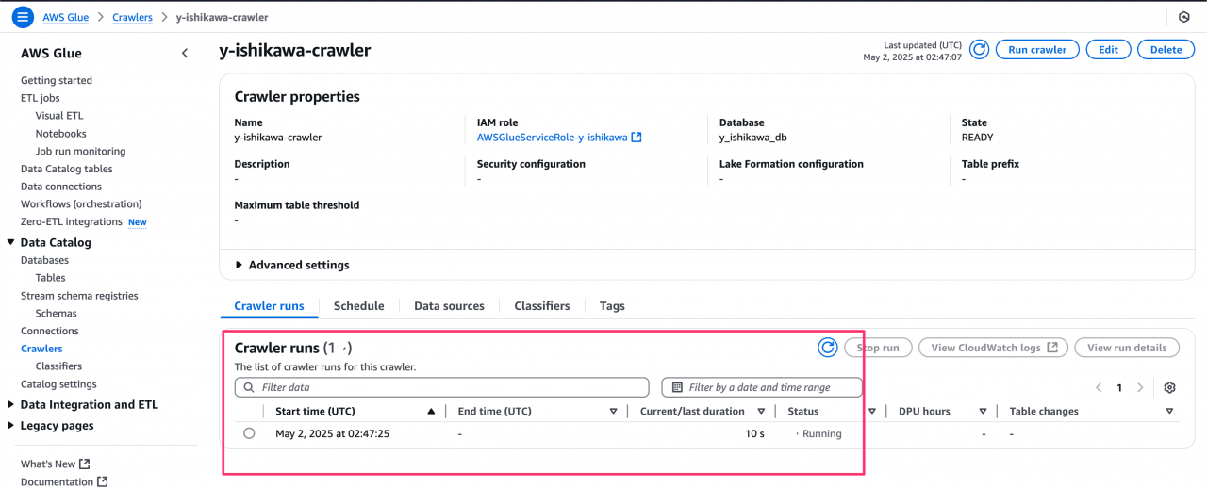Open AWSGlueServiceRole-y-ishikawa IAM role link
The width and height of the screenshot is (1207, 488).
552,138
